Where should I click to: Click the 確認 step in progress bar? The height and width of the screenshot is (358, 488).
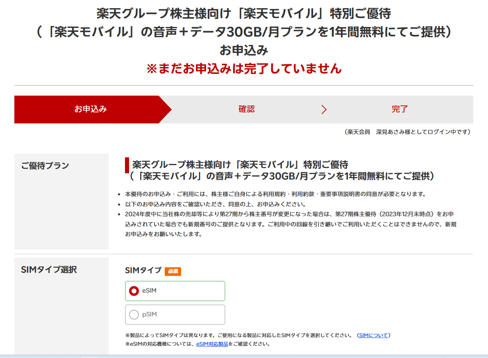coord(246,109)
